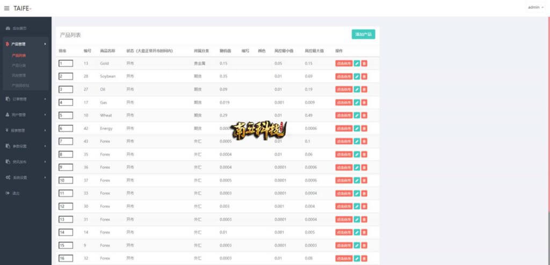
Task: Click the Soybean product name cell
Action: tap(107, 76)
